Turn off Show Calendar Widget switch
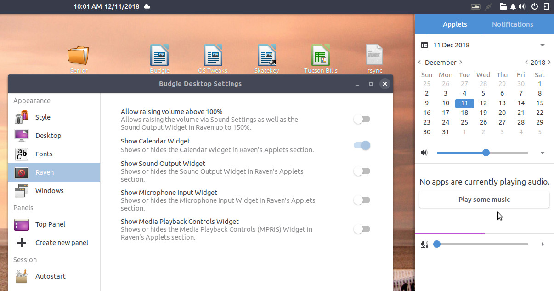554x291 pixels. coord(362,146)
